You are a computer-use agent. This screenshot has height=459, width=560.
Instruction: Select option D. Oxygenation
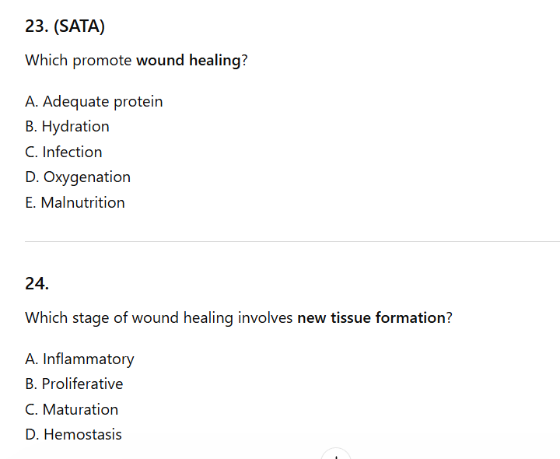point(78,177)
